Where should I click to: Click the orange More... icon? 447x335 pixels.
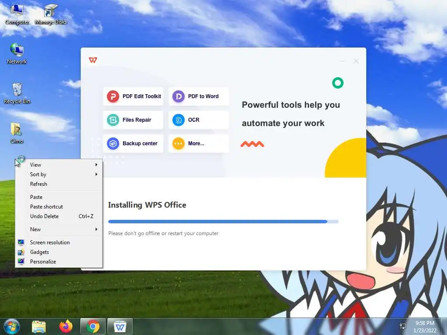click(x=179, y=144)
